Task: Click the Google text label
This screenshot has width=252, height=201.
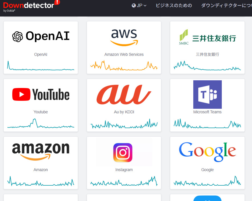Action: pos(208,170)
